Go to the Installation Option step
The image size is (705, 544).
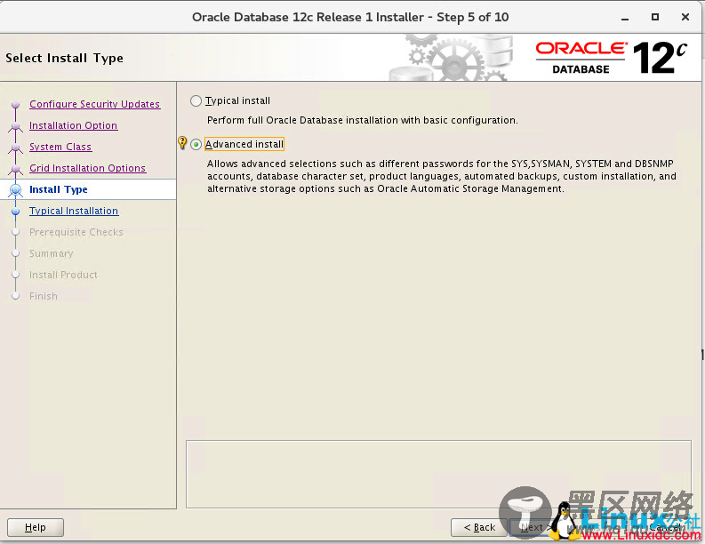coord(73,125)
